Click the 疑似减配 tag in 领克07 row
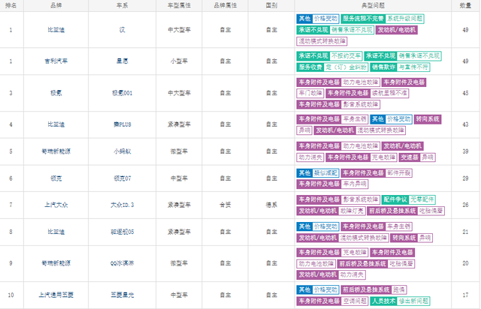Image resolution: width=481 pixels, height=309 pixels. (x=325, y=173)
